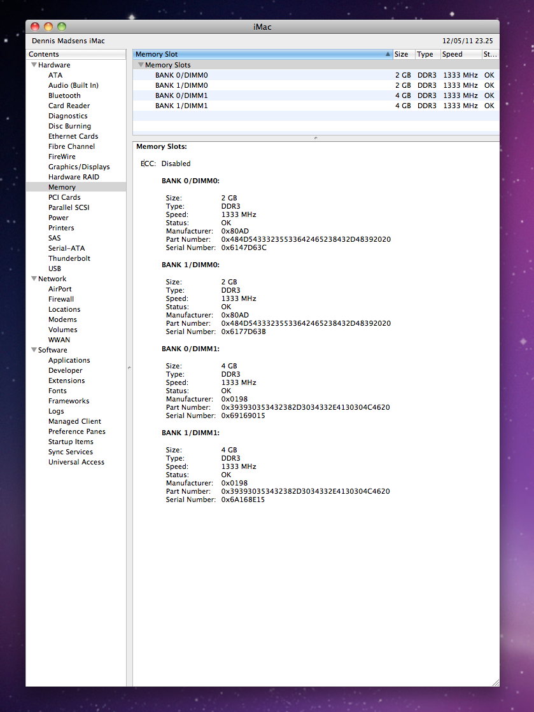Open Serial-ATA in the sidebar
The height and width of the screenshot is (712, 534).
tap(67, 248)
